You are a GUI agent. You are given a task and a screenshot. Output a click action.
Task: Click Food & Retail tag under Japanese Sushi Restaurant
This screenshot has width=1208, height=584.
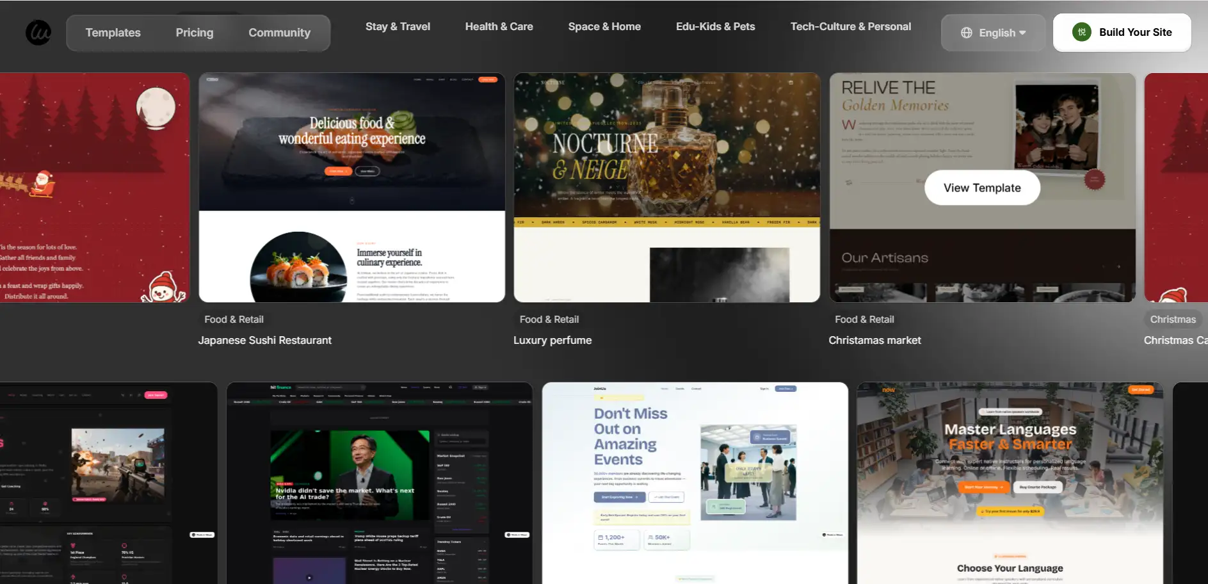tap(233, 319)
